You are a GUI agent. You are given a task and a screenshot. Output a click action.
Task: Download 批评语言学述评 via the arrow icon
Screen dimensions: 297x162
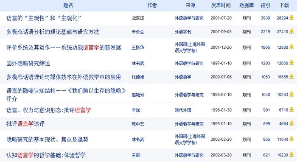pos(291,123)
